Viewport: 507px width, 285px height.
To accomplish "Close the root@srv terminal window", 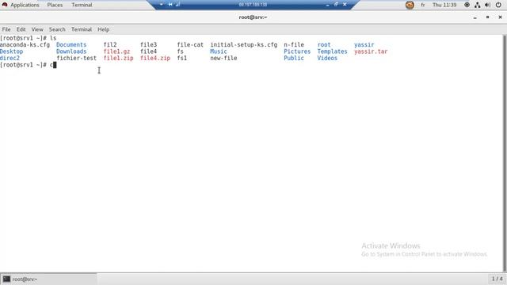I will pos(500,17).
